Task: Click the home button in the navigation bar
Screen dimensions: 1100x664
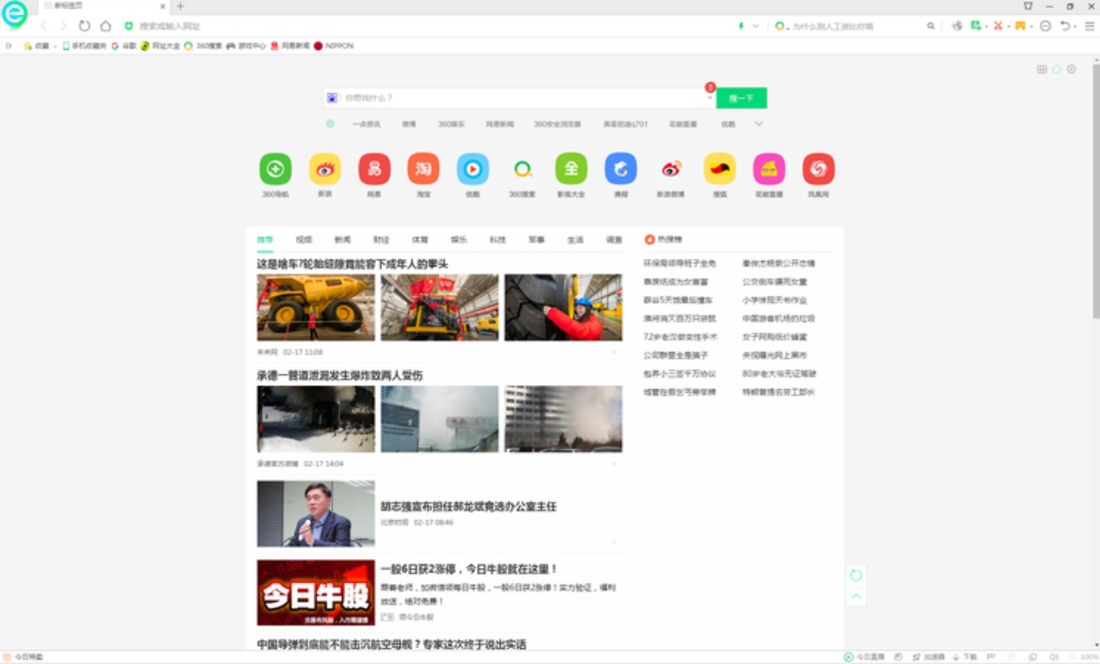Action: coord(103,25)
